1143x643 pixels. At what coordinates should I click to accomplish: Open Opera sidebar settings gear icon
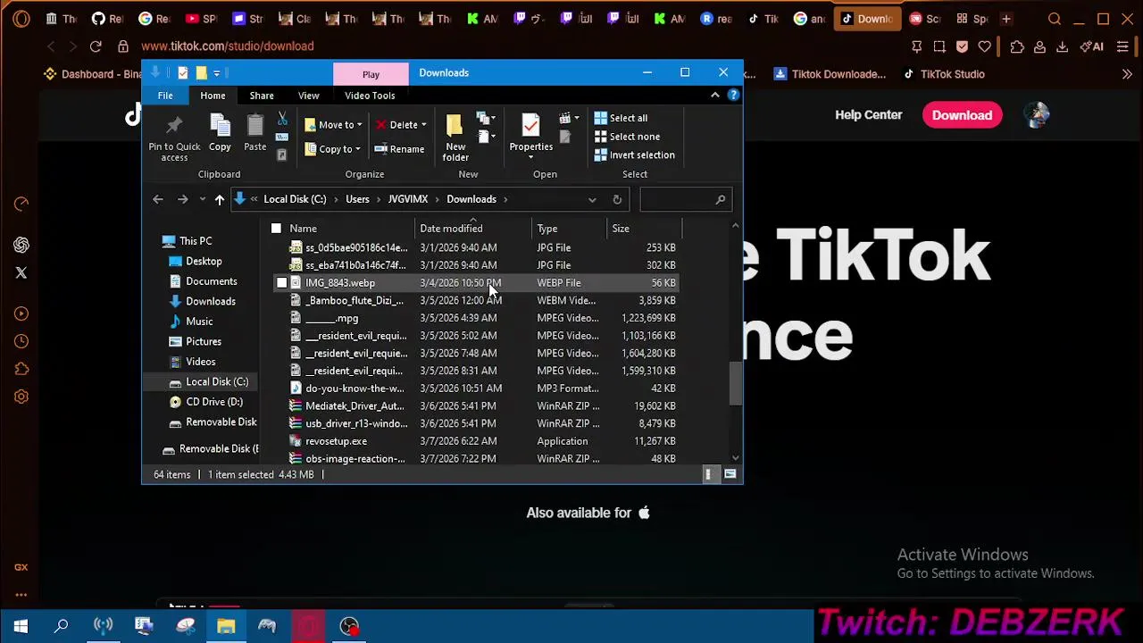(21, 397)
